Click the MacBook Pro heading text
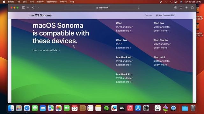The image size is (204, 114). tap(124, 74)
